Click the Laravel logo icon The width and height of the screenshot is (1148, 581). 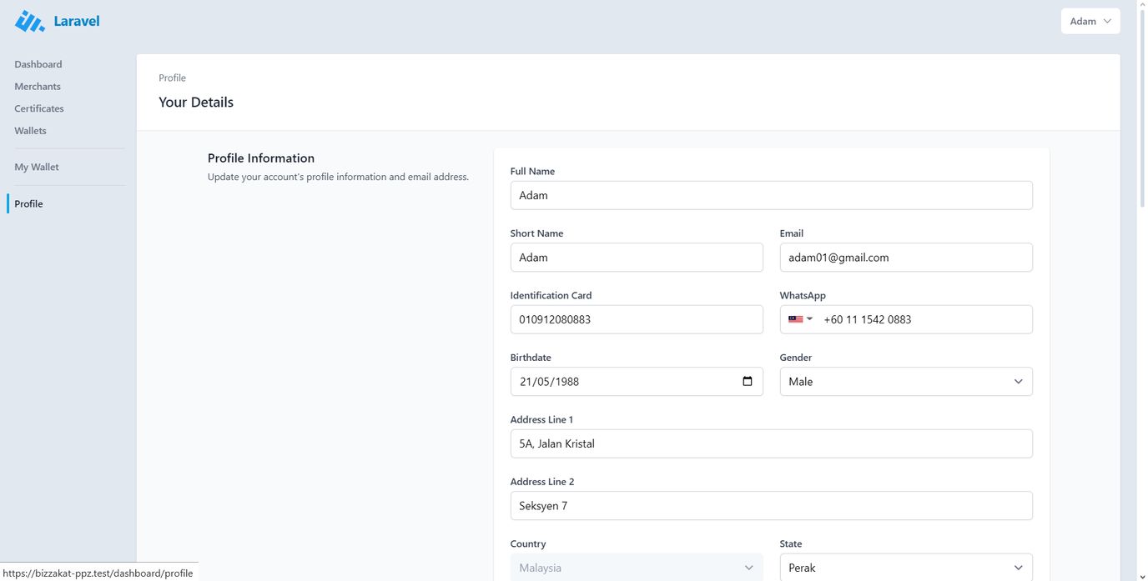(28, 21)
